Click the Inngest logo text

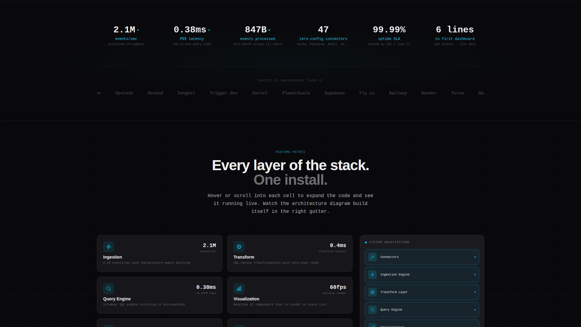pos(186,93)
